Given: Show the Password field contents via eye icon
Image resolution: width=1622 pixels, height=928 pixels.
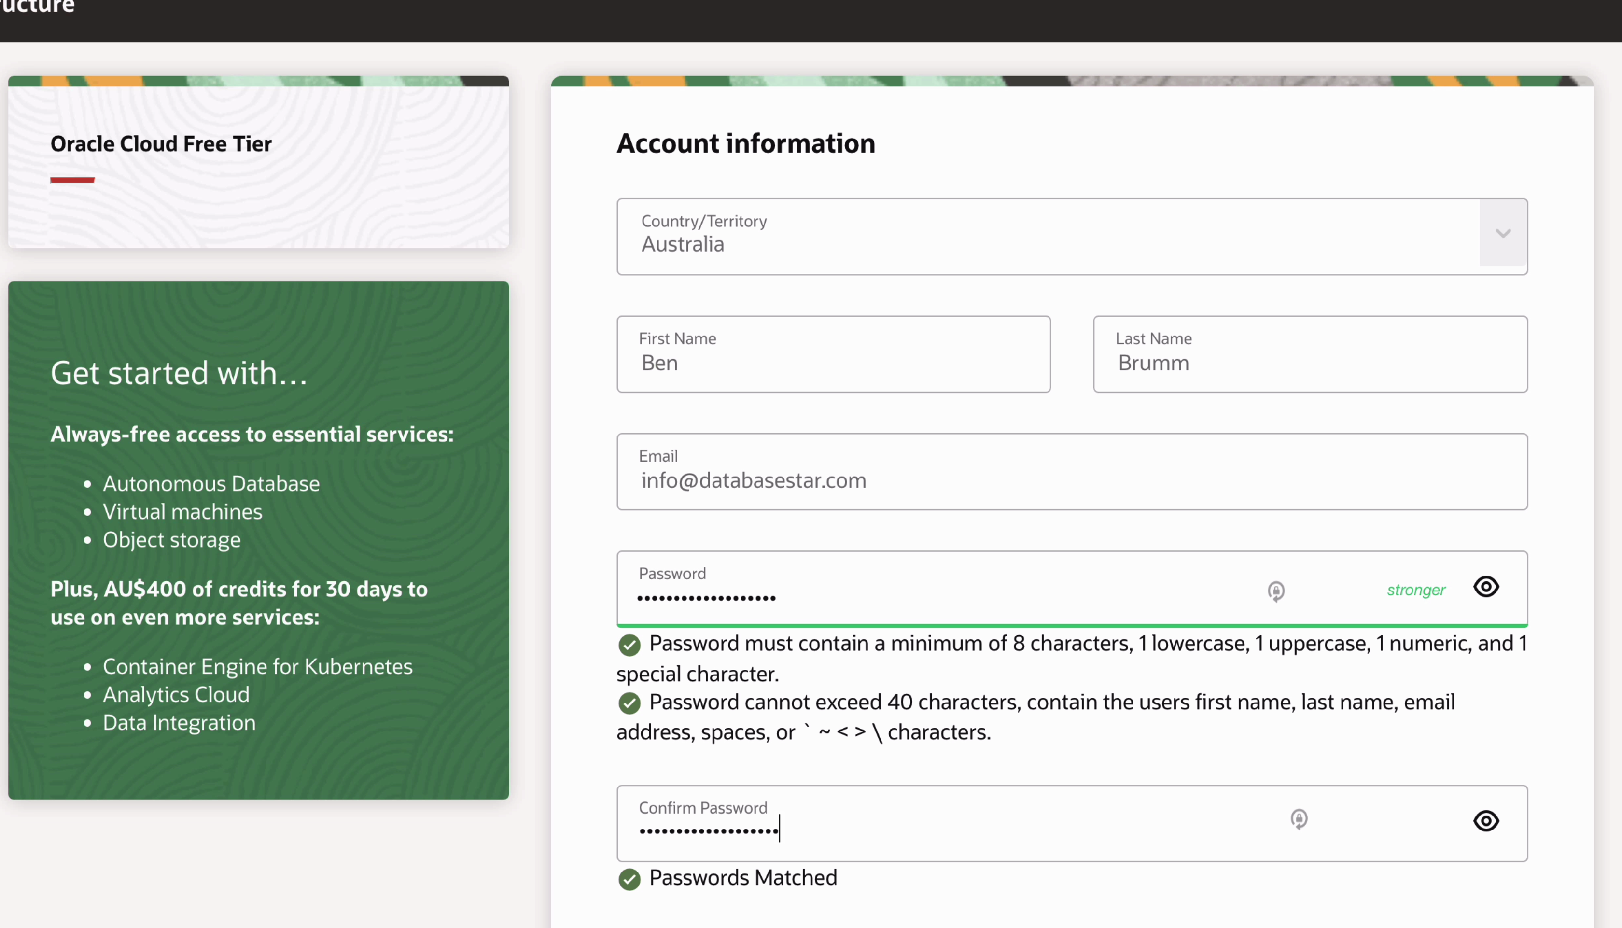Looking at the screenshot, I should tap(1486, 586).
